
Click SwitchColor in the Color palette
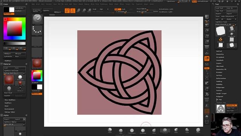point(20,8)
